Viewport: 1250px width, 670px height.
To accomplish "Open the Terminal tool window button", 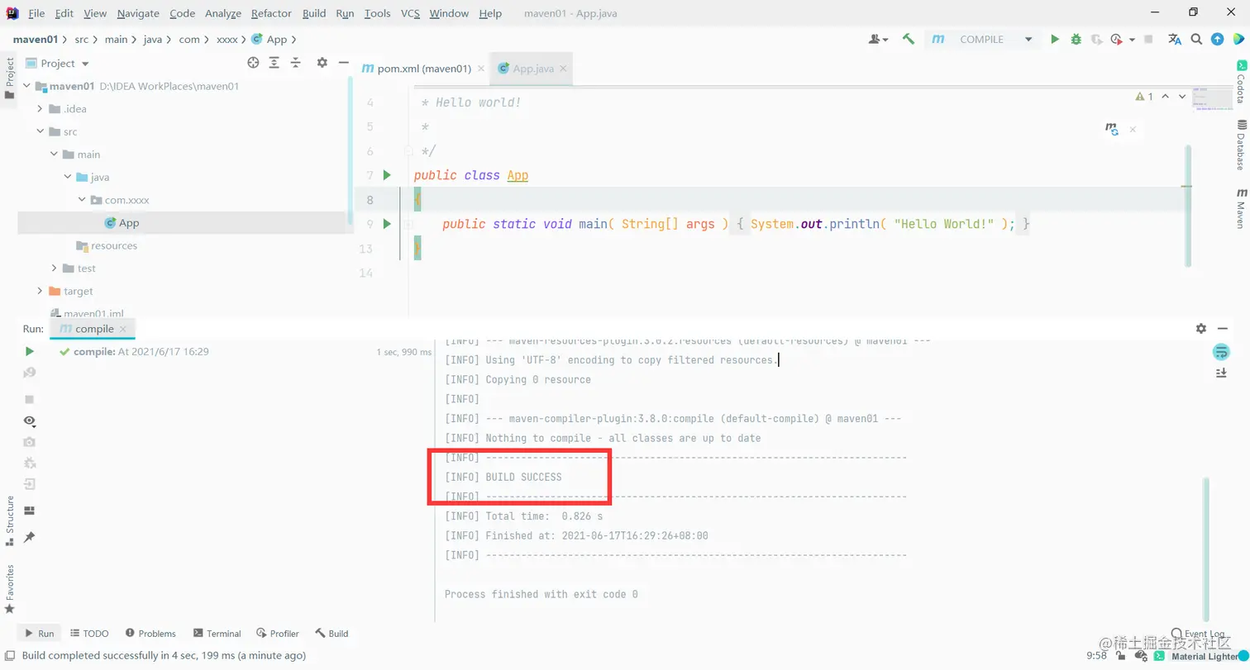I will pos(217,634).
